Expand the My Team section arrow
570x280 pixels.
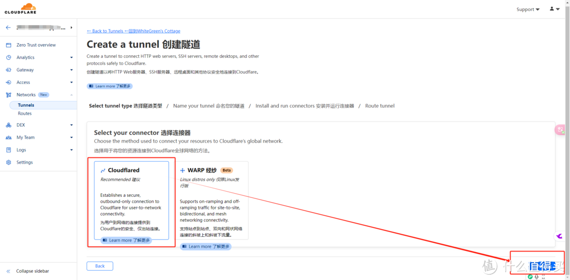71,137
